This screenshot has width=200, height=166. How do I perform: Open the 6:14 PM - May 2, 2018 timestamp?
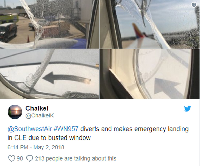36,147
